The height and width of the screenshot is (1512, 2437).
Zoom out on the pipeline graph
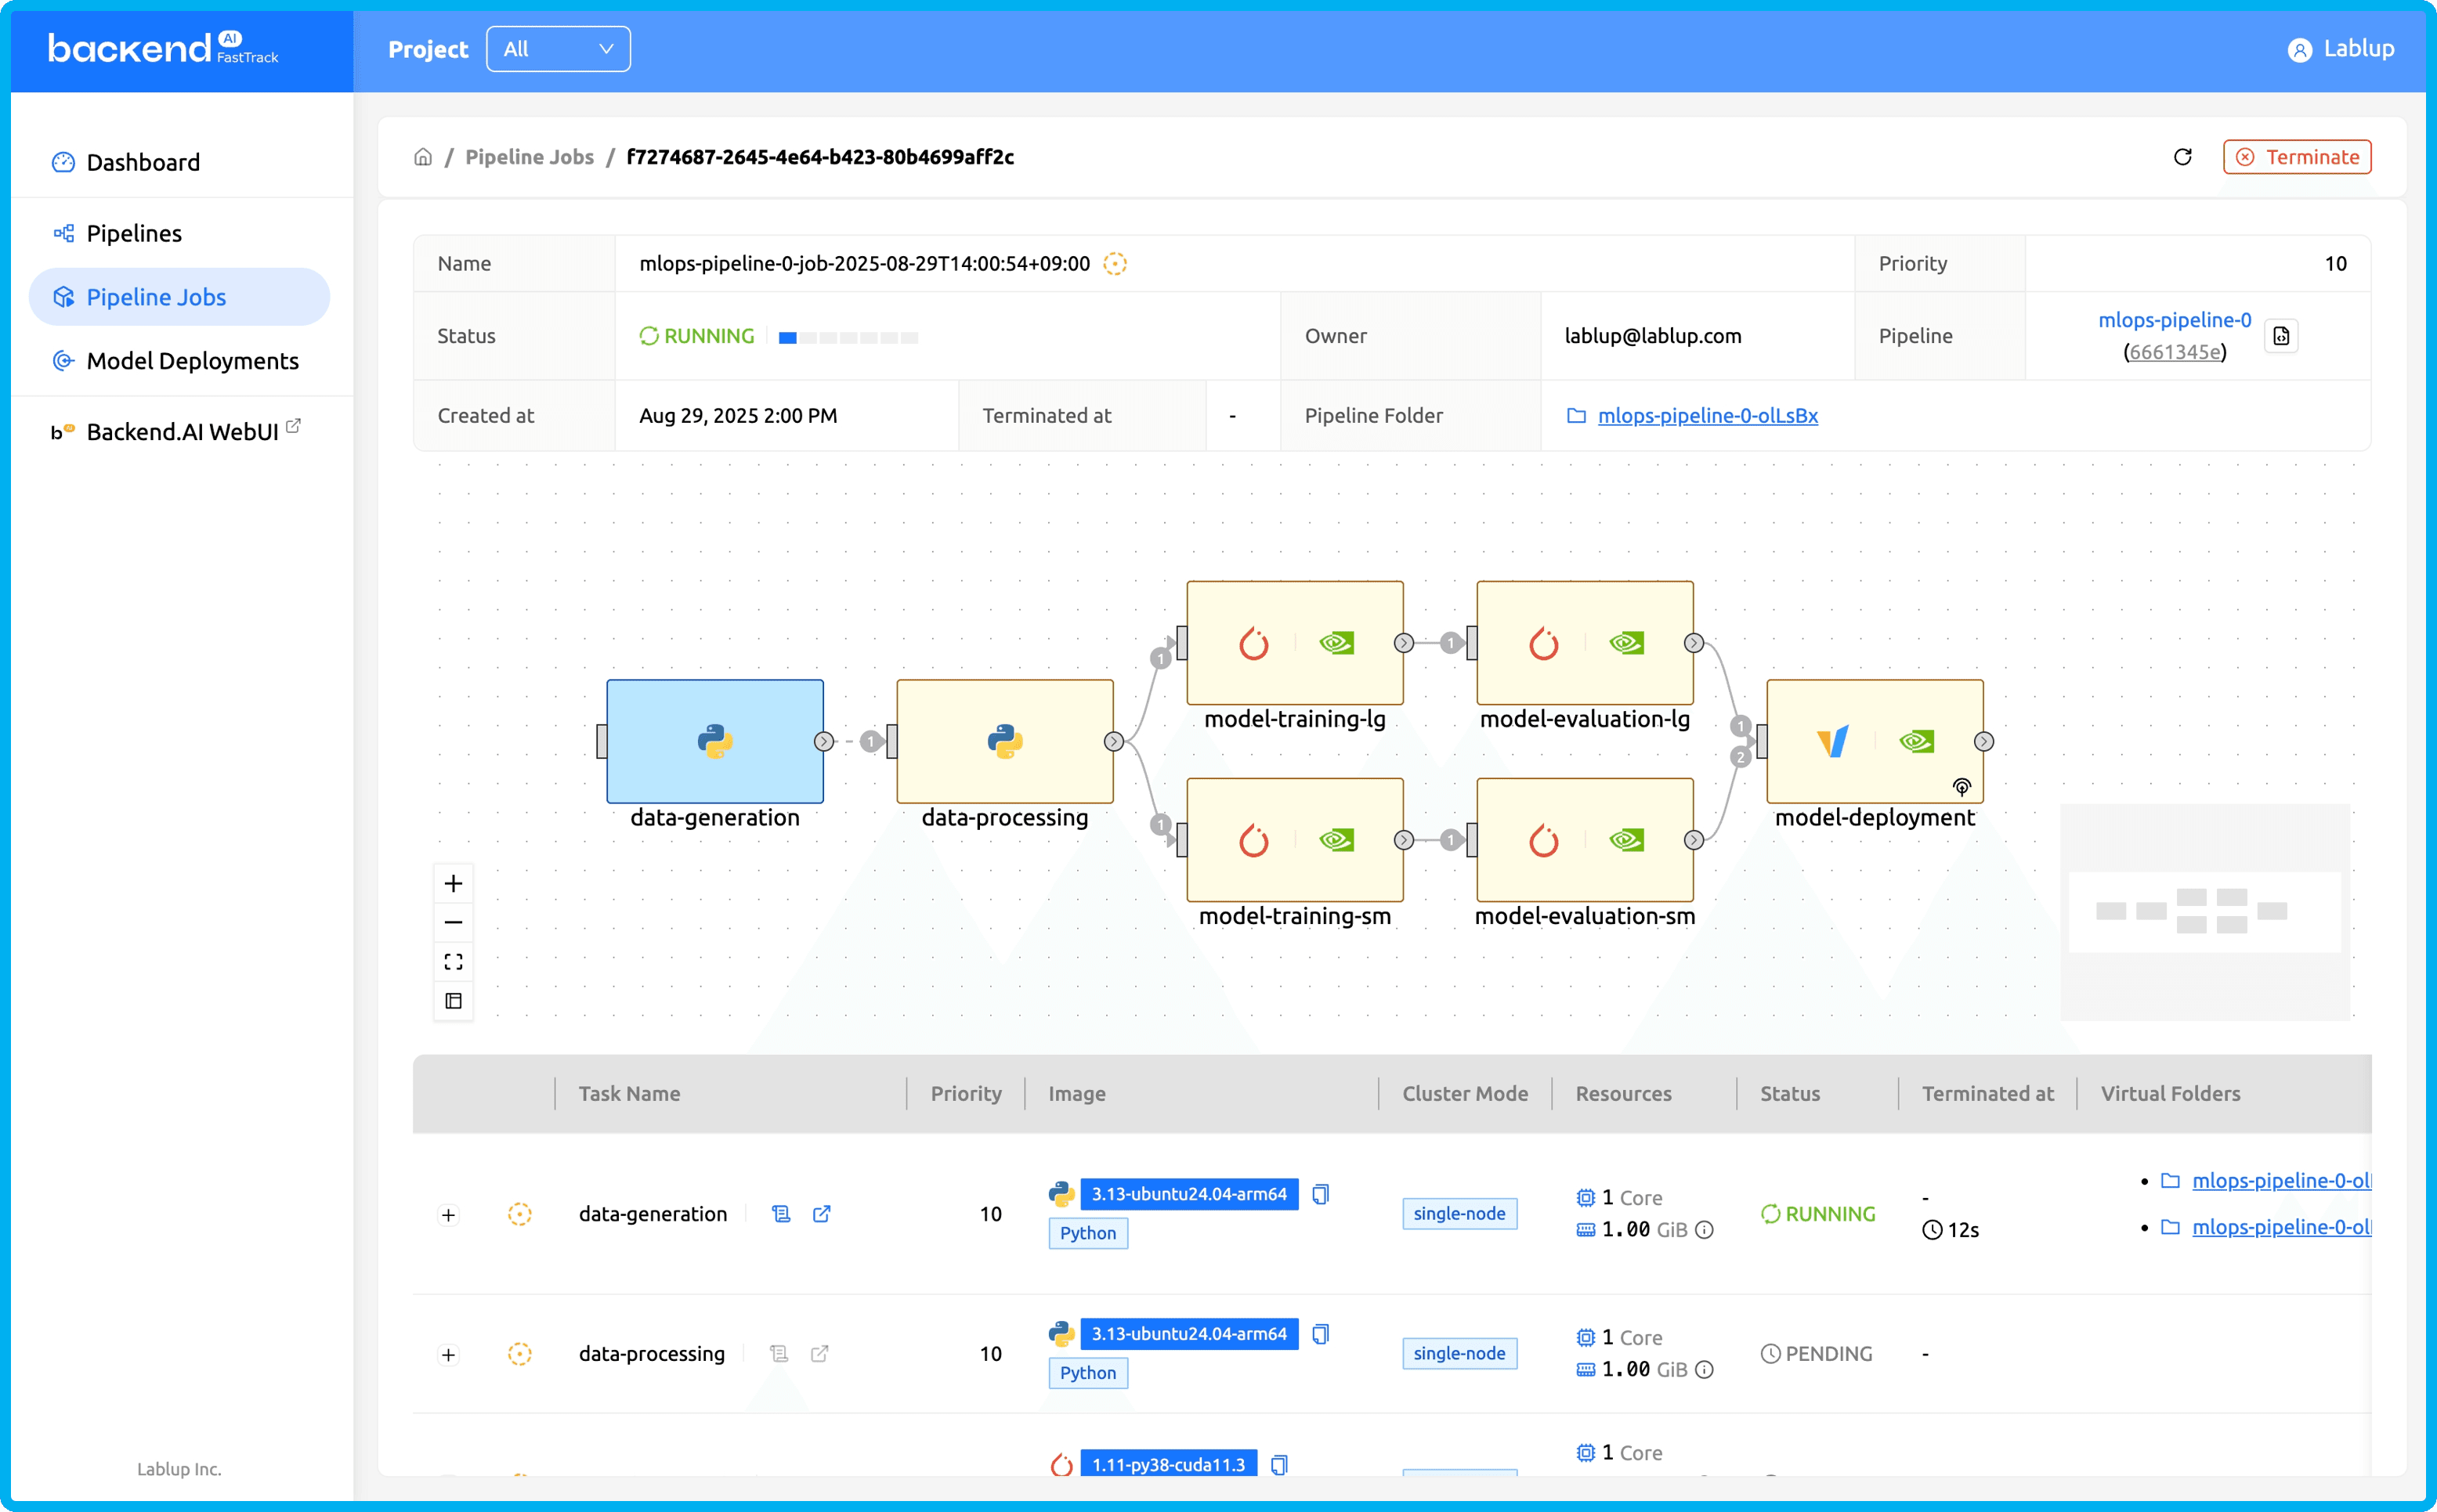(454, 922)
